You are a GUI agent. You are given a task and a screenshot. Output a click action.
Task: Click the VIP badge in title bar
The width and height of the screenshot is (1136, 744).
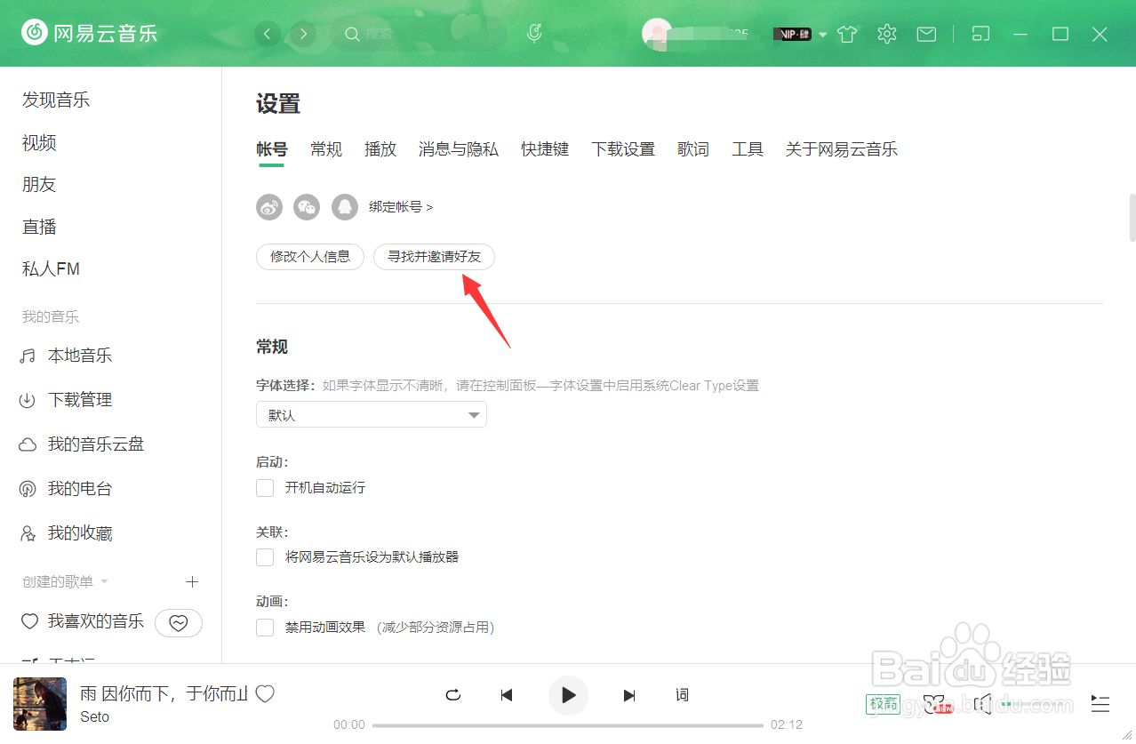[x=792, y=35]
